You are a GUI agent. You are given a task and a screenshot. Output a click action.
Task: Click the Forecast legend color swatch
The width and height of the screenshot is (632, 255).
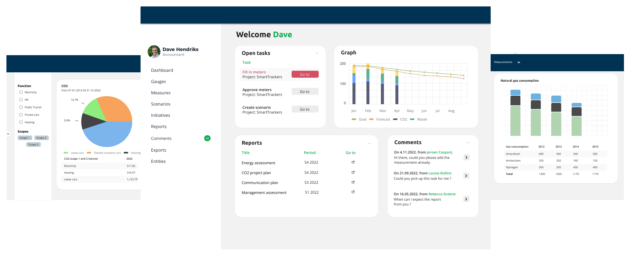[x=371, y=119]
